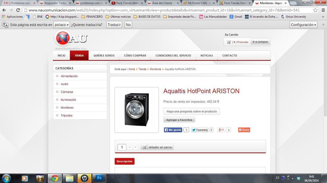Decrease quantity with the down arrow
The height and width of the screenshot is (183, 327).
135,147
